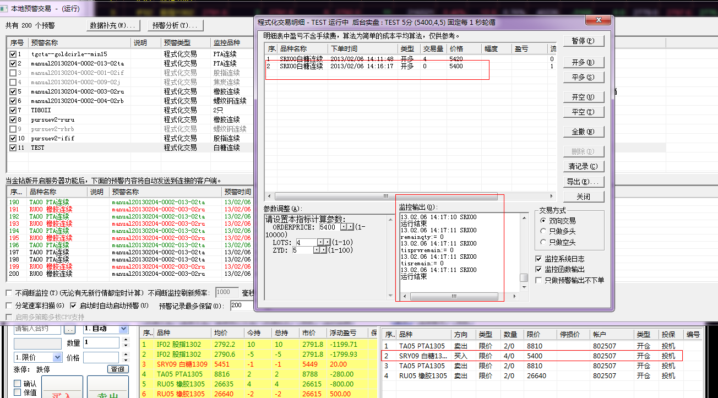Click the 预警分析(Y)... button
The height and width of the screenshot is (398, 718).
pyautogui.click(x=175, y=25)
